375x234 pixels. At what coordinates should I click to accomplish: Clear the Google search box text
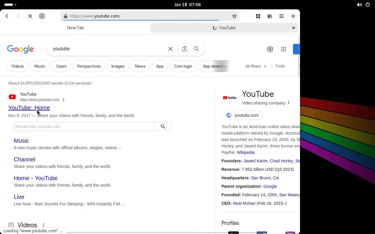170,49
